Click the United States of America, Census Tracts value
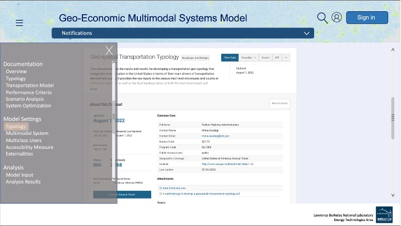The height and width of the screenshot is (226, 401). click(x=225, y=158)
